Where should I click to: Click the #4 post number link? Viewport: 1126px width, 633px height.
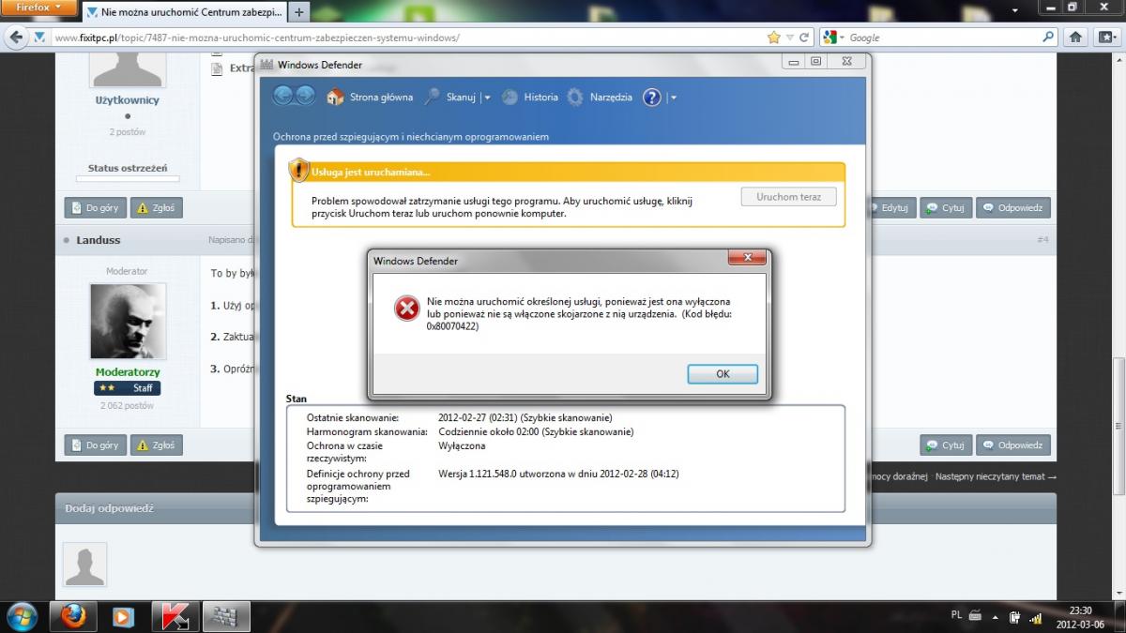pyautogui.click(x=1042, y=240)
